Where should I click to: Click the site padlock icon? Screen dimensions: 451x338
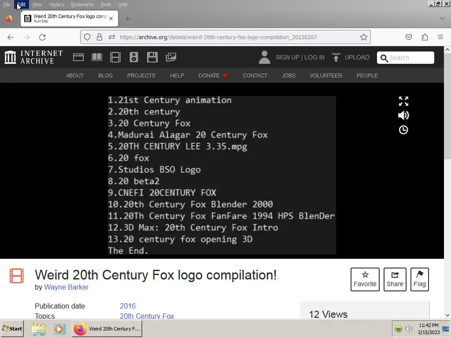pos(100,37)
